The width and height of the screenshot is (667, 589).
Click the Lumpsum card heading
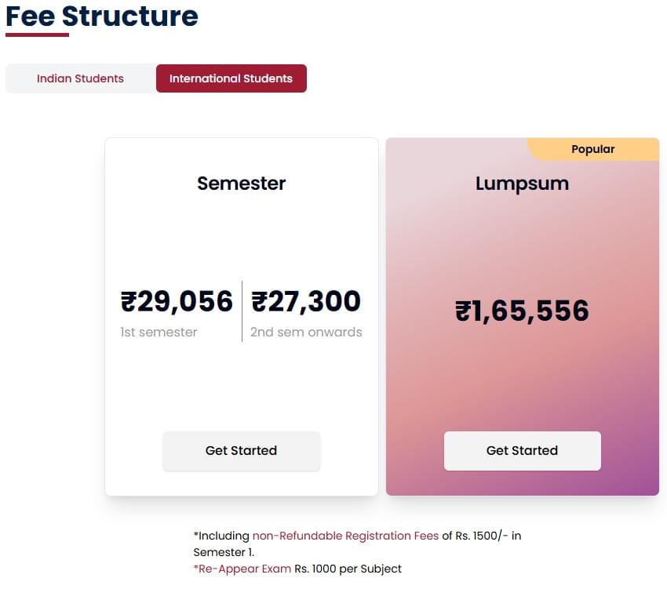(x=522, y=184)
